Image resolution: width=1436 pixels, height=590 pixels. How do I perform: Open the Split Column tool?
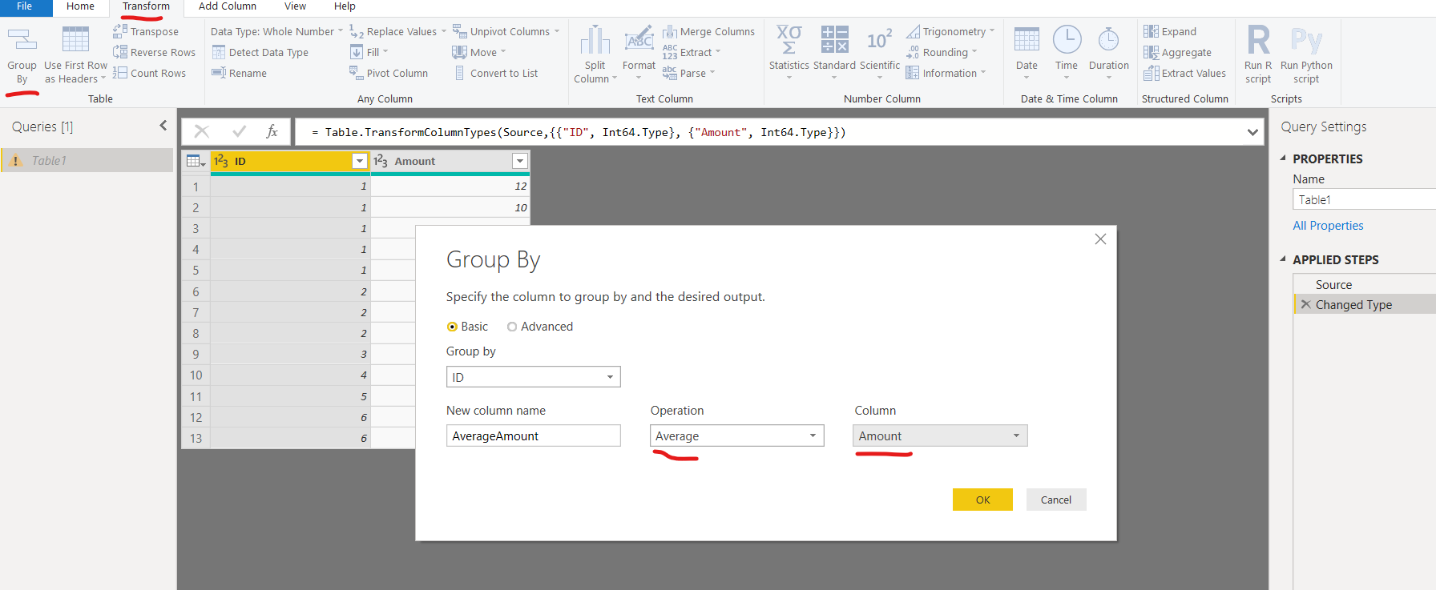[x=595, y=54]
